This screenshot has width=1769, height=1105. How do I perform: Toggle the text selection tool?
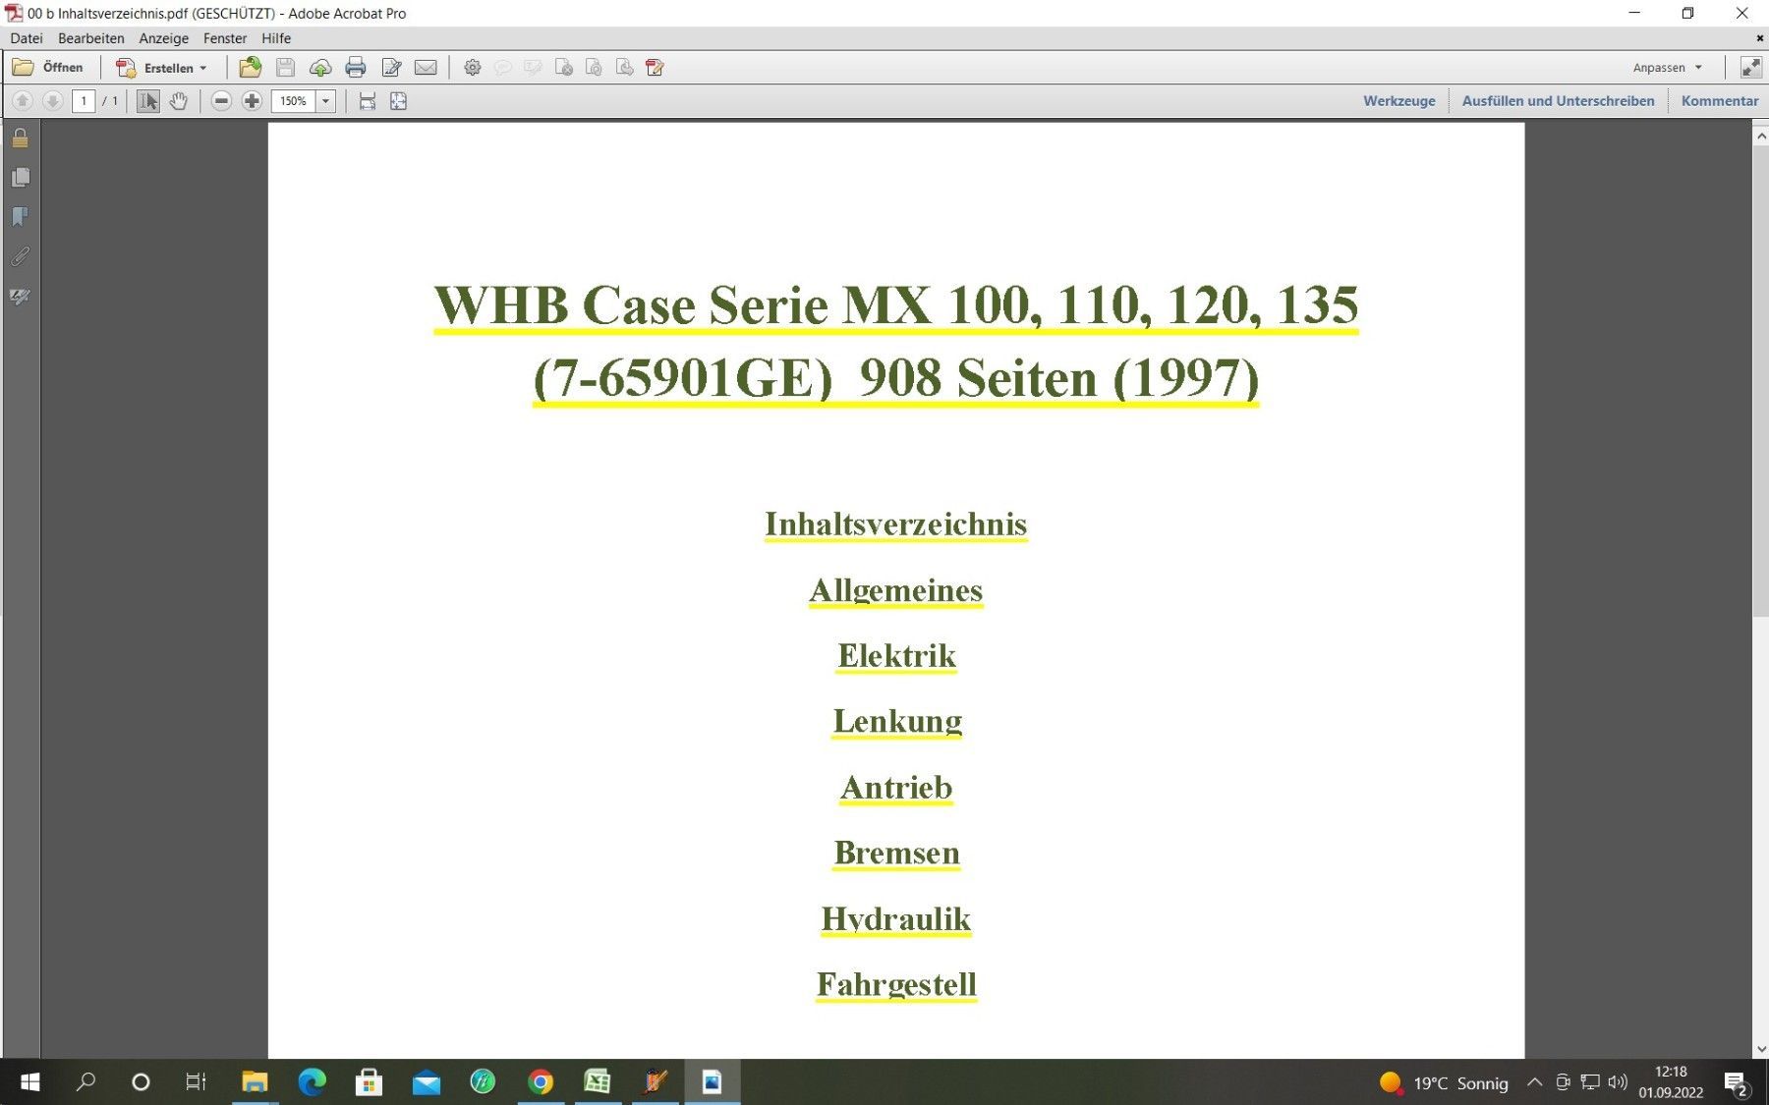147,101
